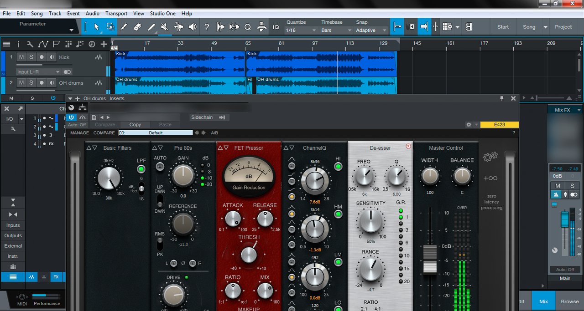Select the Mute tool

coord(165,27)
